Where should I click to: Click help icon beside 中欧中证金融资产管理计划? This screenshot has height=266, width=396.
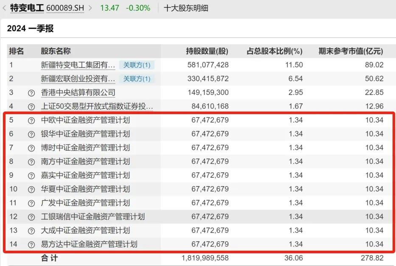pos(31,120)
